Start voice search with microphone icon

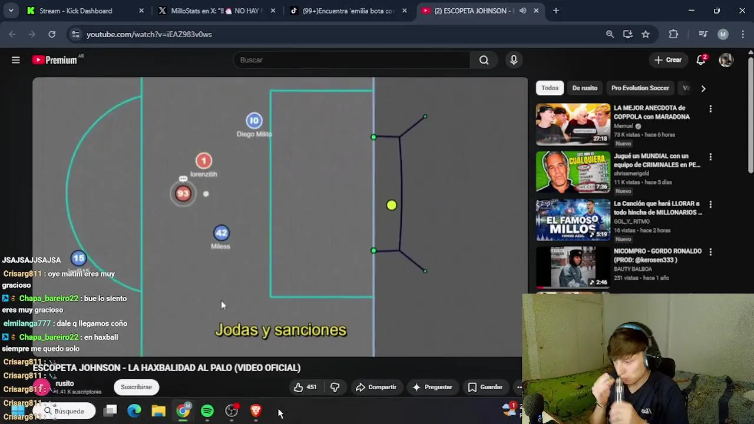pos(514,60)
